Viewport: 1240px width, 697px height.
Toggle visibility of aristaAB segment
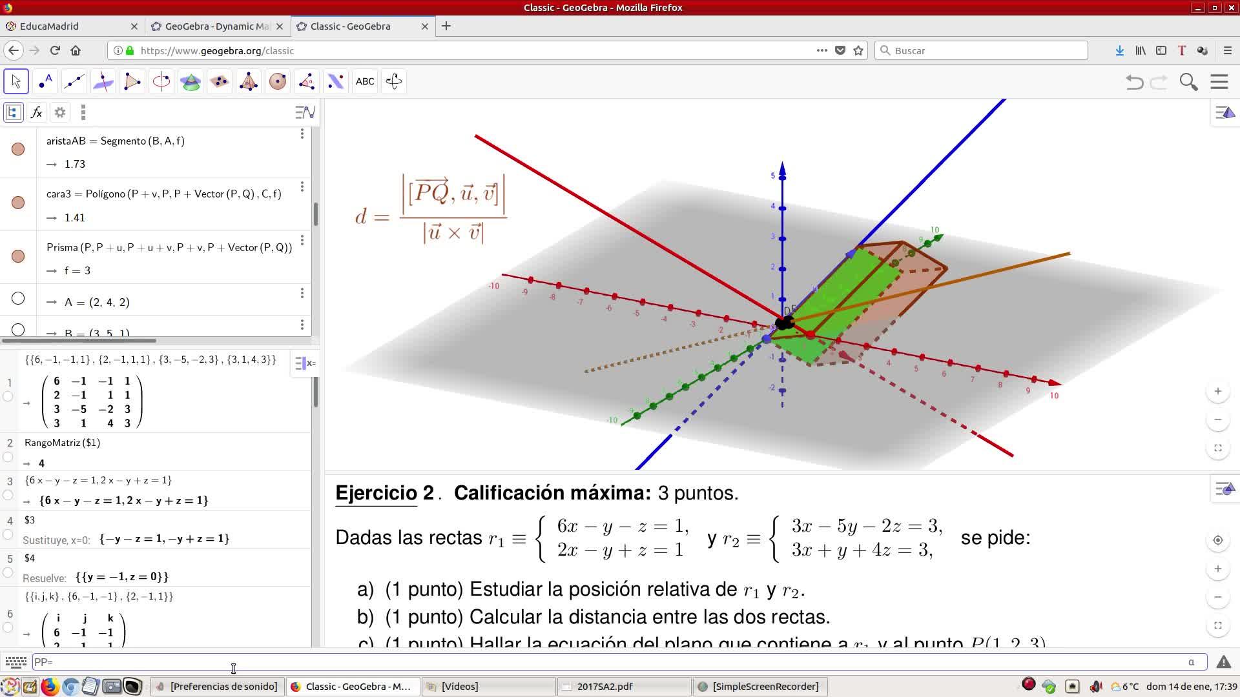pos(18,149)
